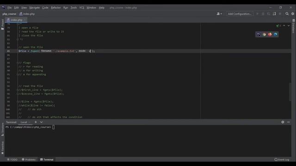Open the Database sidebar panel
296x166 pixels.
[294, 26]
